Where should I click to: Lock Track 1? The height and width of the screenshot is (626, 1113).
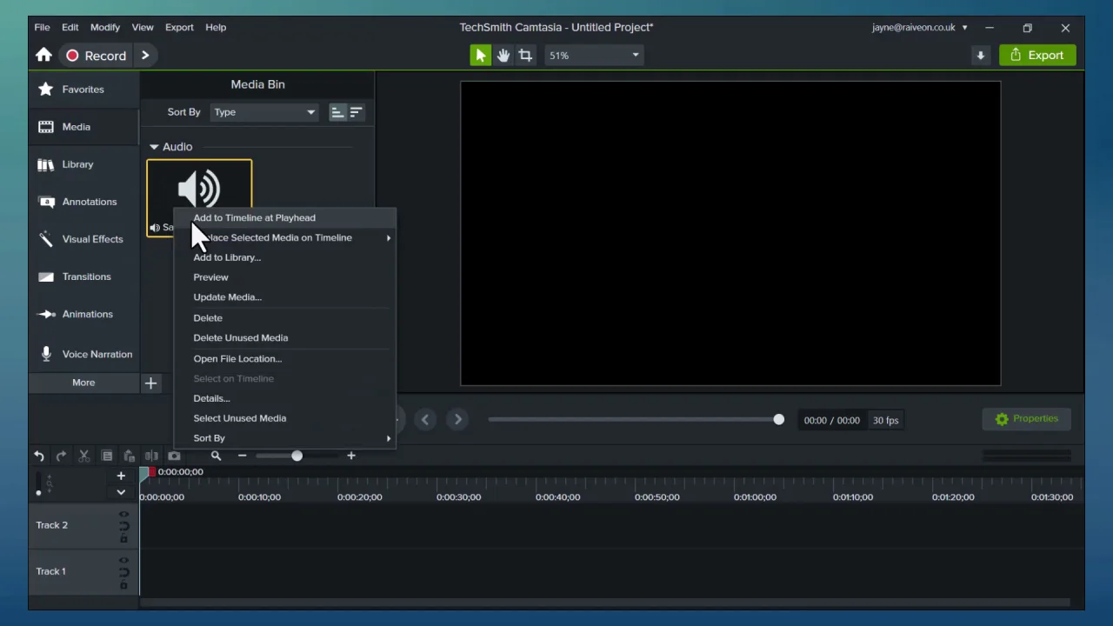click(x=123, y=584)
